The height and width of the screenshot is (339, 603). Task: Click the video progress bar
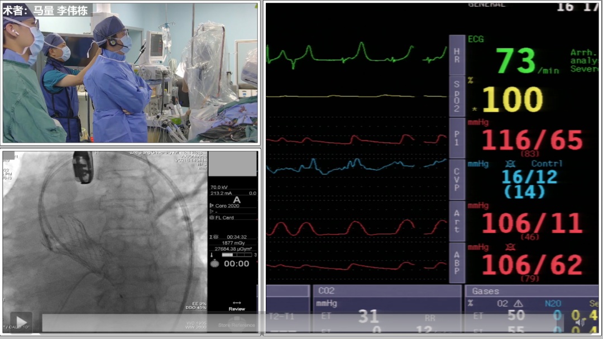pyautogui.click(x=303, y=322)
